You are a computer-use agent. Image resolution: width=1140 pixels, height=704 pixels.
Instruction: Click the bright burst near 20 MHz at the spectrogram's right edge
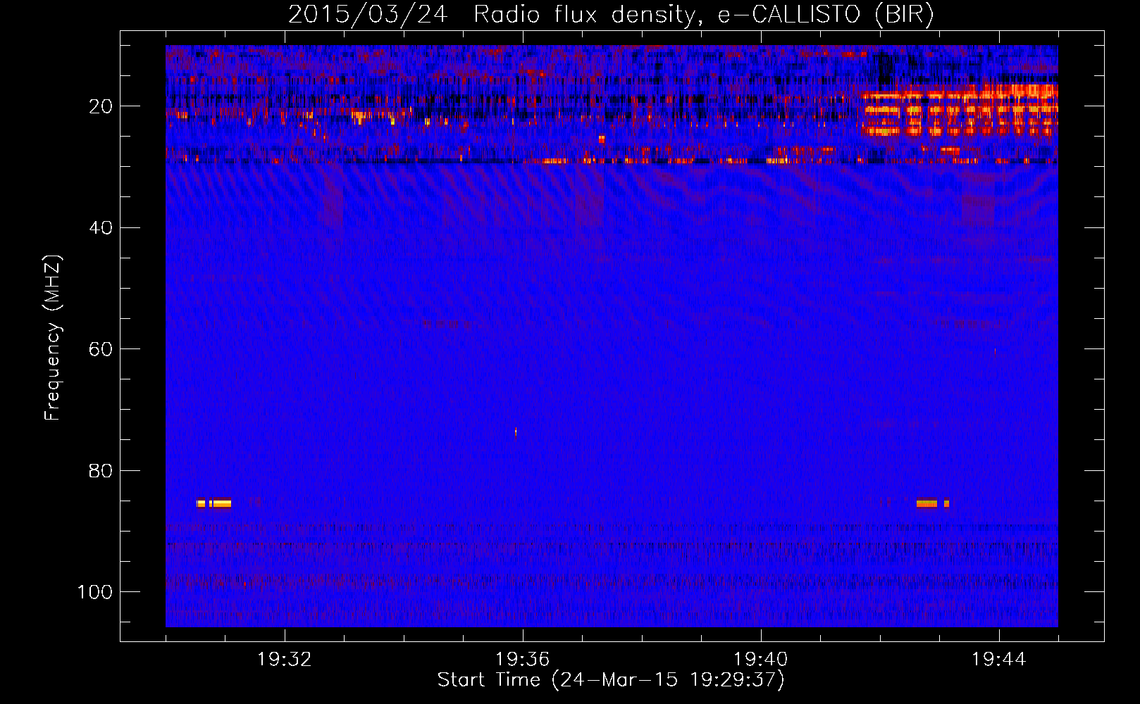point(960,111)
